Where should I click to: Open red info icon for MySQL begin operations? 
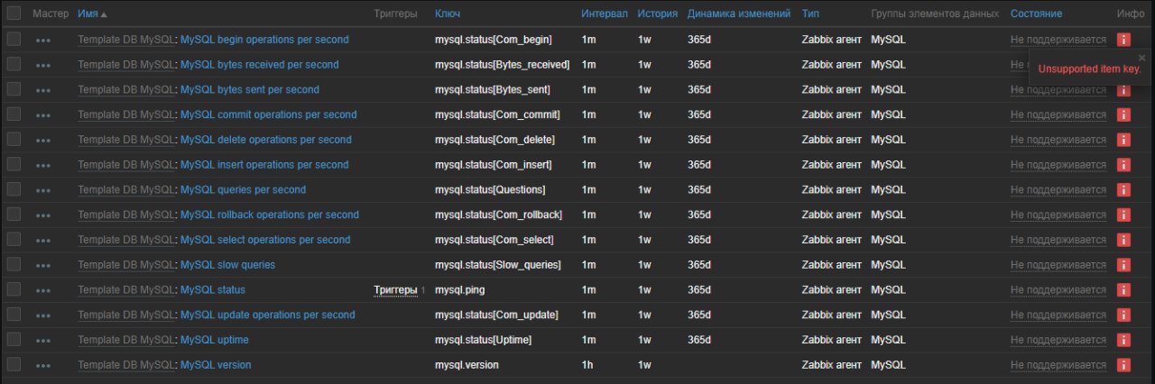tap(1123, 40)
